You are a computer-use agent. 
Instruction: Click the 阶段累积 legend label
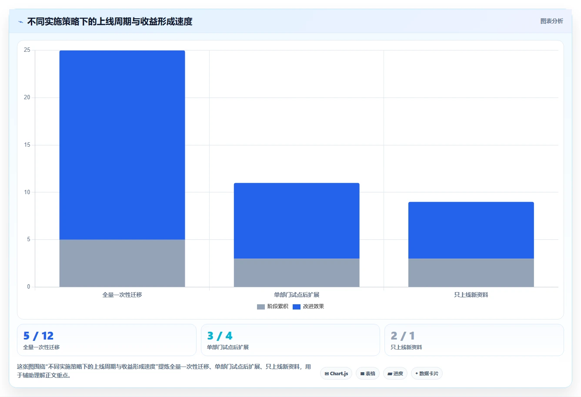[277, 306]
